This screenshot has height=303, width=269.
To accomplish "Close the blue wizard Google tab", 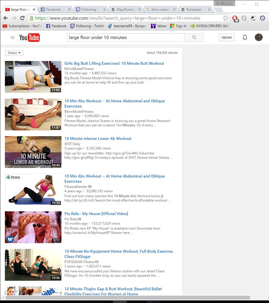I will click(174, 10).
